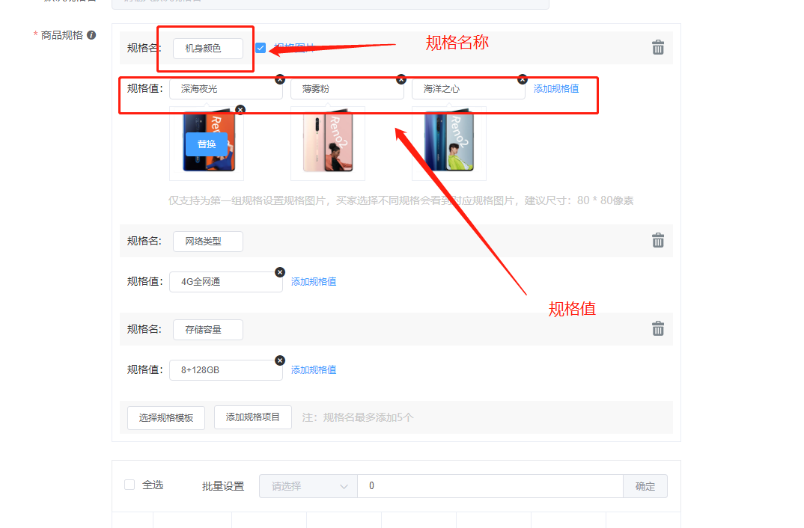Click the 选择规格模板 button
The height and width of the screenshot is (528, 804).
tap(166, 418)
